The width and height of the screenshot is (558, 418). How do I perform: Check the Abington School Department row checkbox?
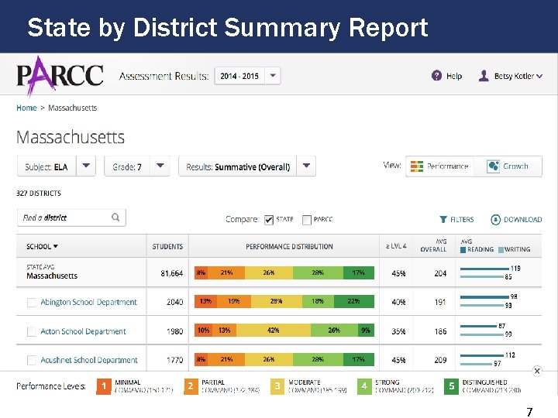point(32,303)
